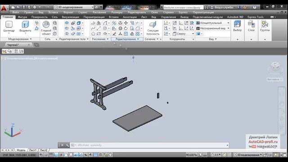The image size is (288, 162).
Task: Open the Несохраненный вид view dropdown
Action: [x=213, y=28]
